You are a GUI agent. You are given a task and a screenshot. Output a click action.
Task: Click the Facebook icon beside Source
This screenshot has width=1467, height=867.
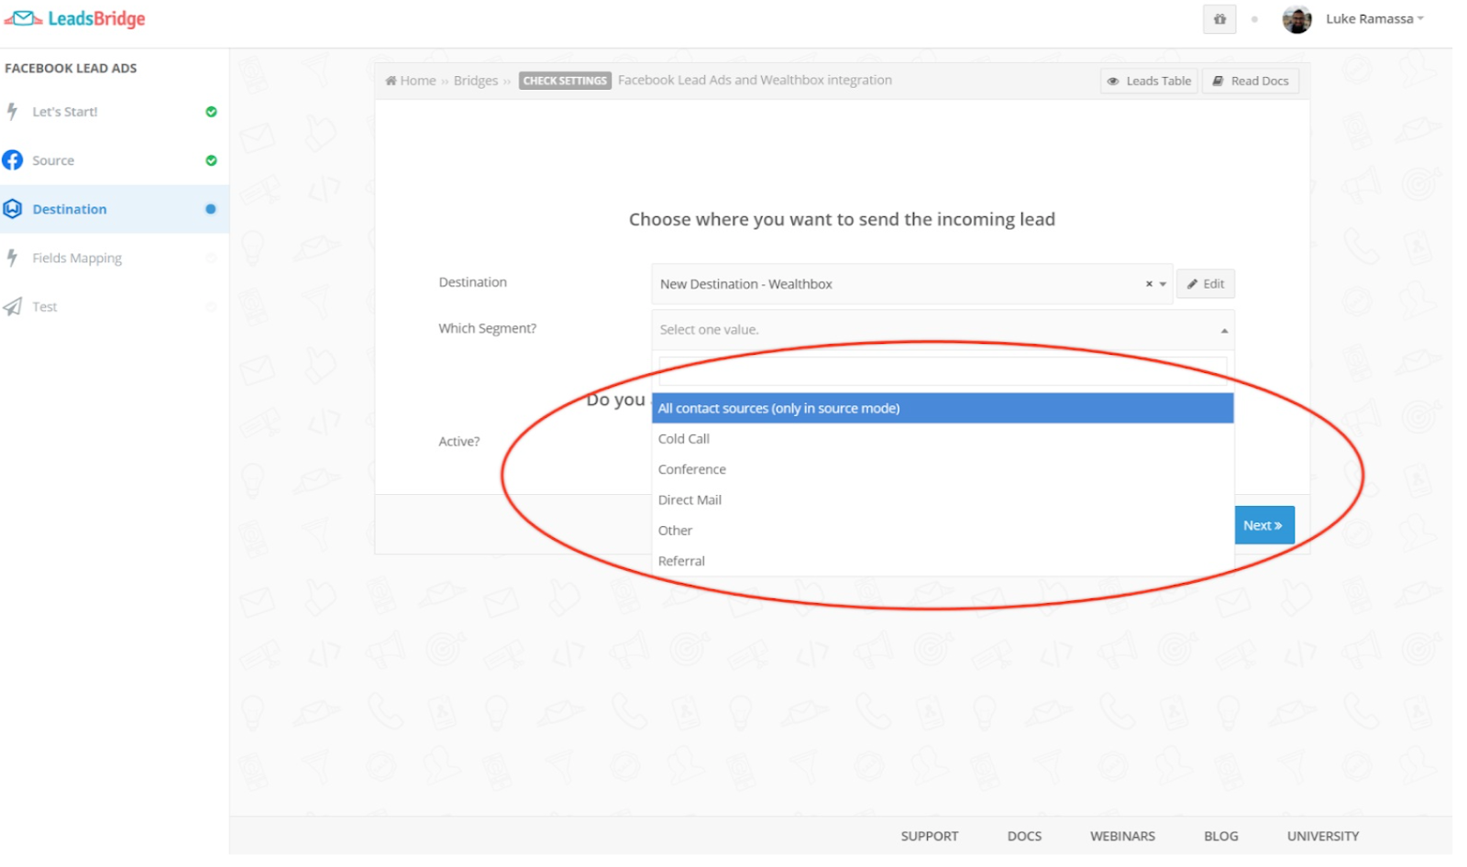(x=13, y=160)
